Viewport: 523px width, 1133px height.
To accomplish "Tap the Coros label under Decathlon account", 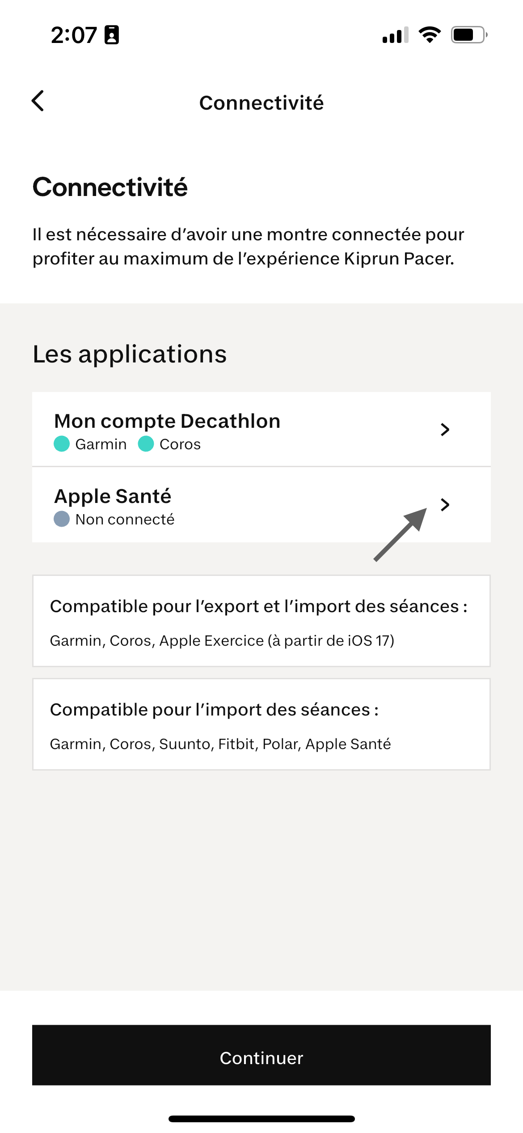I will click(180, 444).
